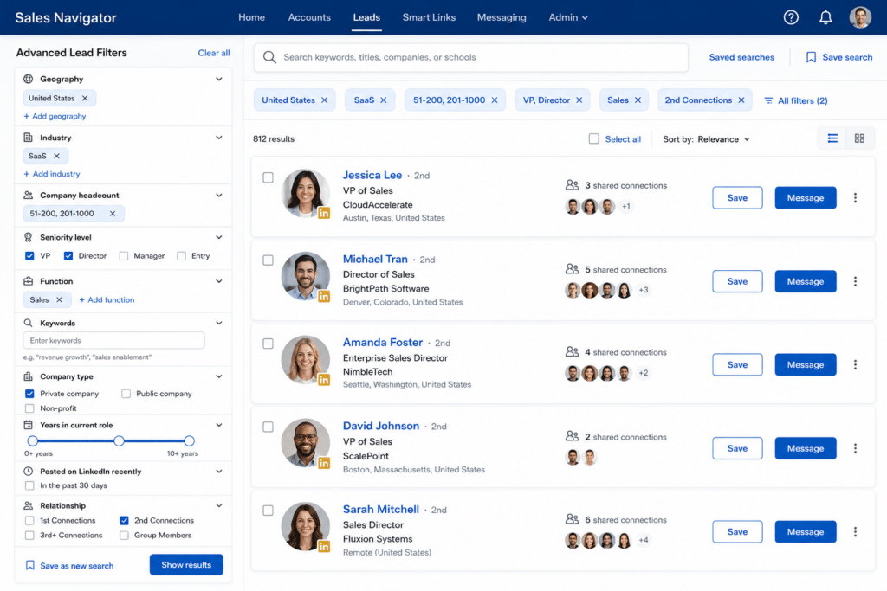The width and height of the screenshot is (887, 591).
Task: Remove SaaS chip in Industry sidebar filter
Action: 56,156
